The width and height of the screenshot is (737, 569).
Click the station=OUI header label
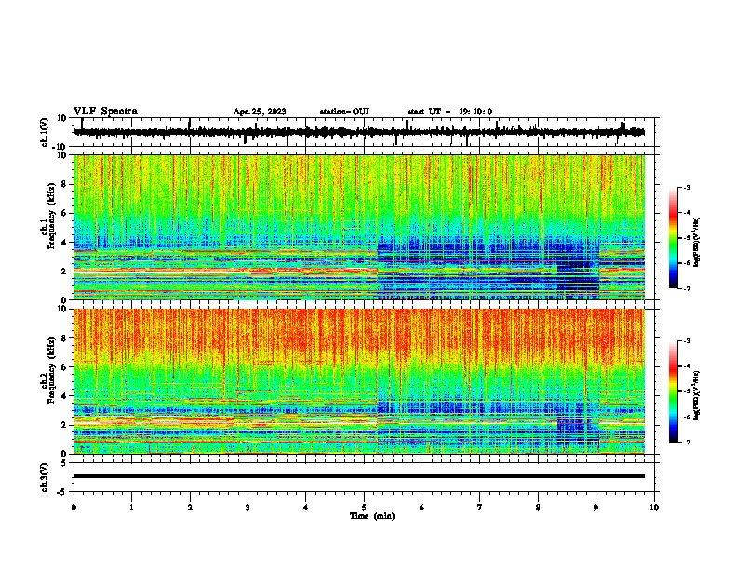pyautogui.click(x=344, y=112)
